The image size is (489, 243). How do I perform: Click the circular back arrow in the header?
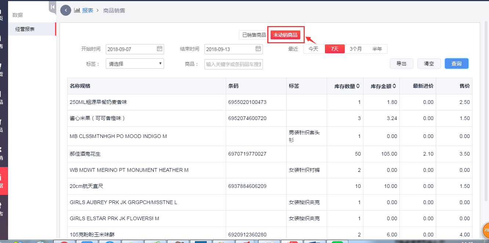65,10
